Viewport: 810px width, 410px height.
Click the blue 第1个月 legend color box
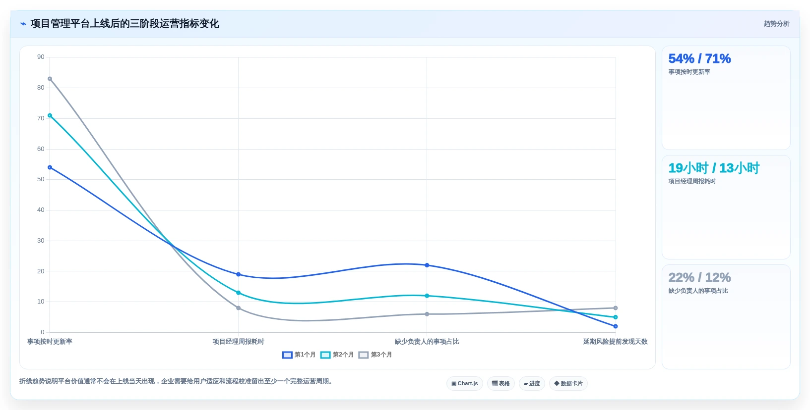tap(287, 355)
